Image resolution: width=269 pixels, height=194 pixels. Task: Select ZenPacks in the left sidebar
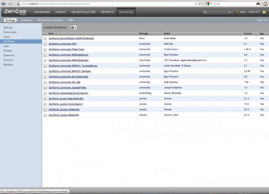(x=21, y=42)
